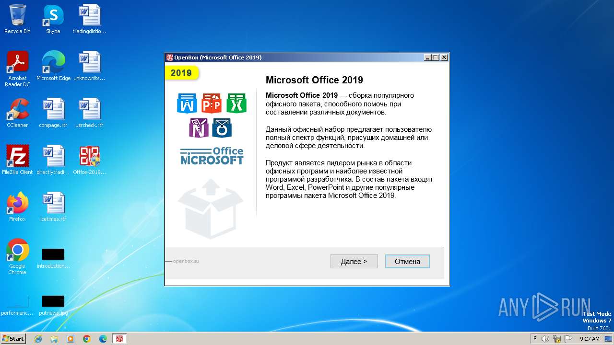Close the OpenBox installer window
This screenshot has height=345, width=614.
pyautogui.click(x=444, y=57)
